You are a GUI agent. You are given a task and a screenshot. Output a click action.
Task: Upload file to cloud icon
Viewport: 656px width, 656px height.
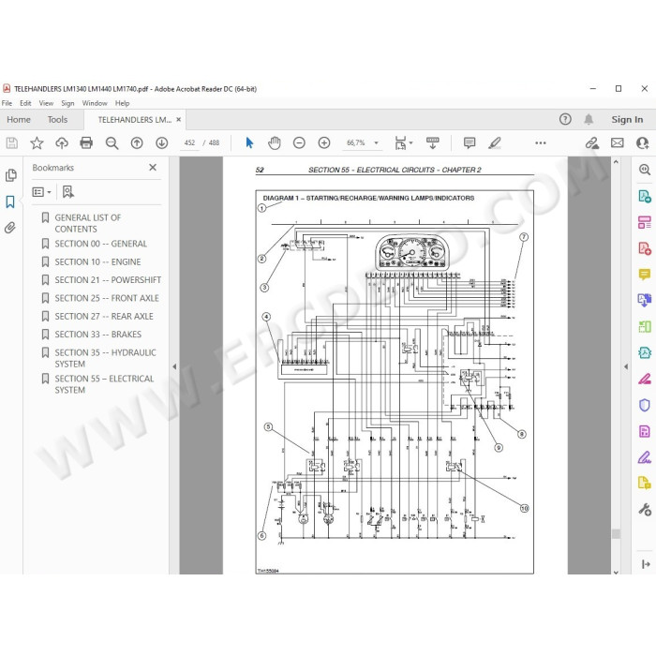tap(62, 143)
